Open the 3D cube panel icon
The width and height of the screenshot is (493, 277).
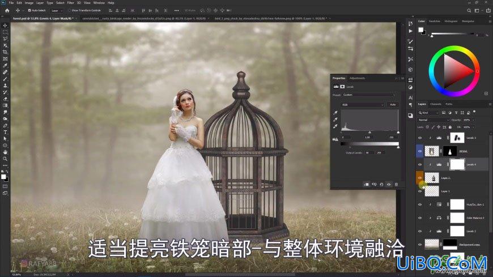pos(410,70)
